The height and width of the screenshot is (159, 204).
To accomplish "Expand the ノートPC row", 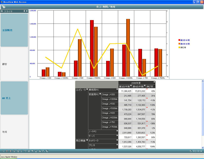I will click(117, 131).
